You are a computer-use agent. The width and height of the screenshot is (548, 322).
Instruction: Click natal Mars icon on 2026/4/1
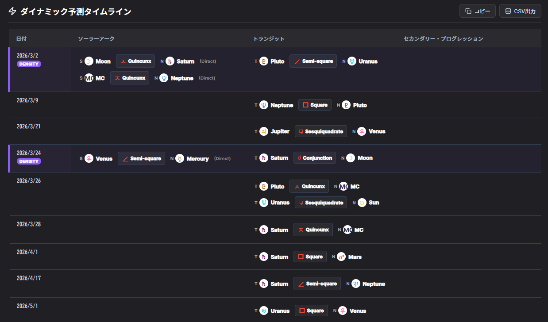341,257
